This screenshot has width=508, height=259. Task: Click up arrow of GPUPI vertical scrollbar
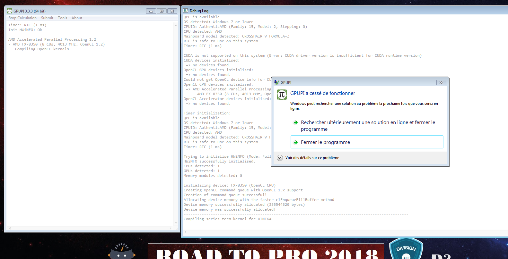click(176, 25)
